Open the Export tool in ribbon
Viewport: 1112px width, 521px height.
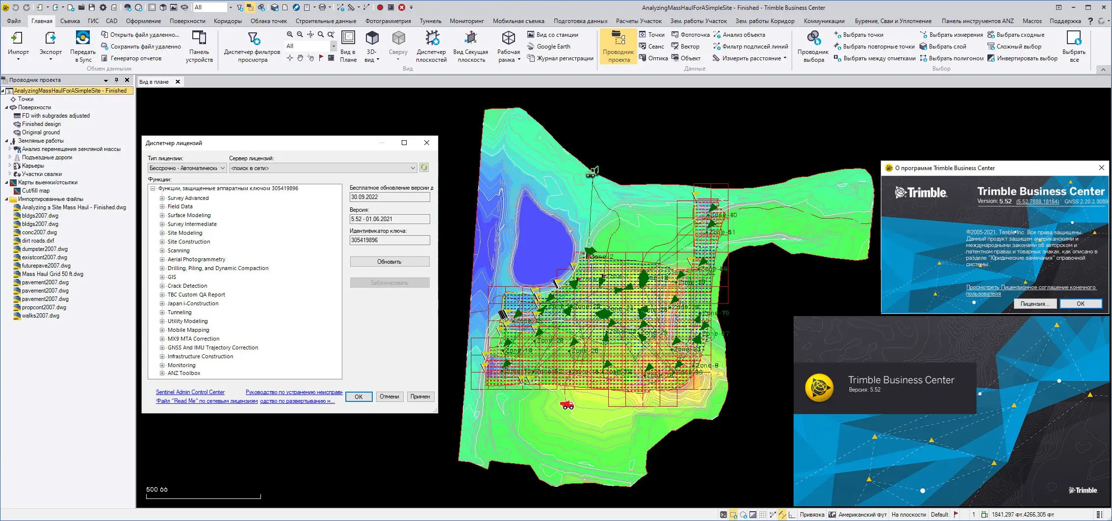pyautogui.click(x=51, y=46)
